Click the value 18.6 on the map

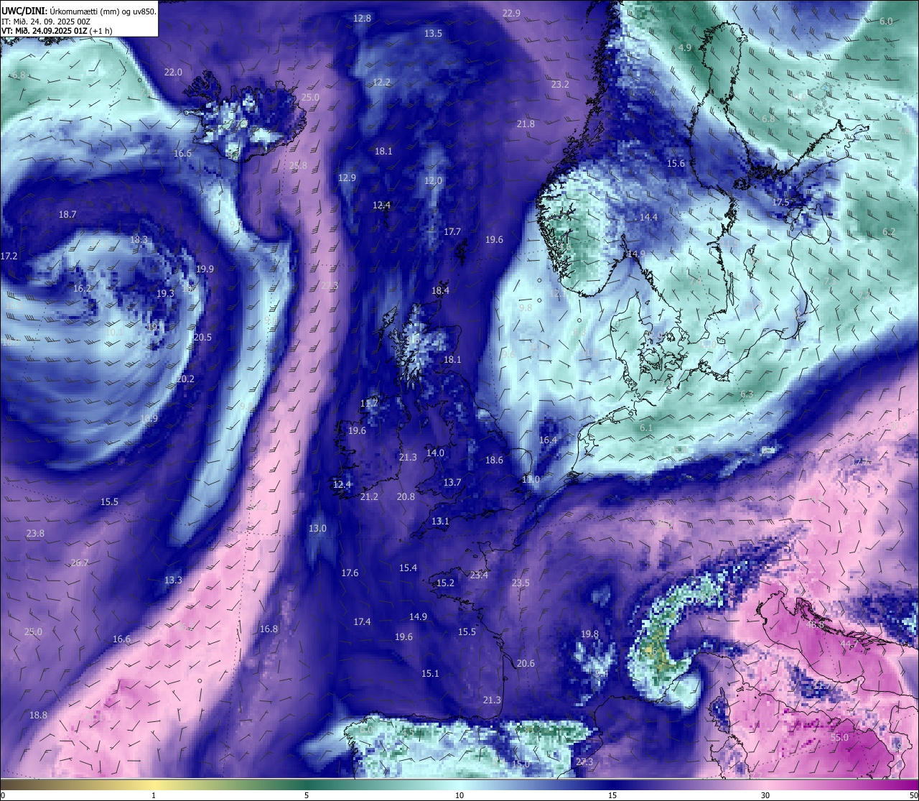click(494, 460)
